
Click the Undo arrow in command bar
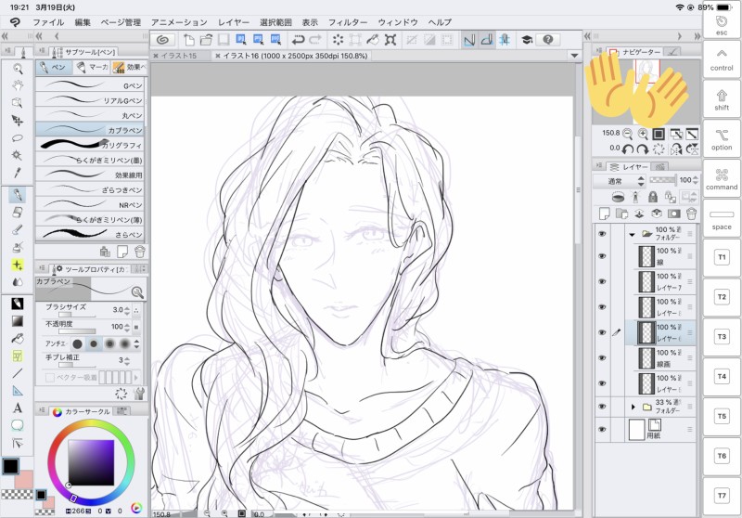(x=298, y=40)
